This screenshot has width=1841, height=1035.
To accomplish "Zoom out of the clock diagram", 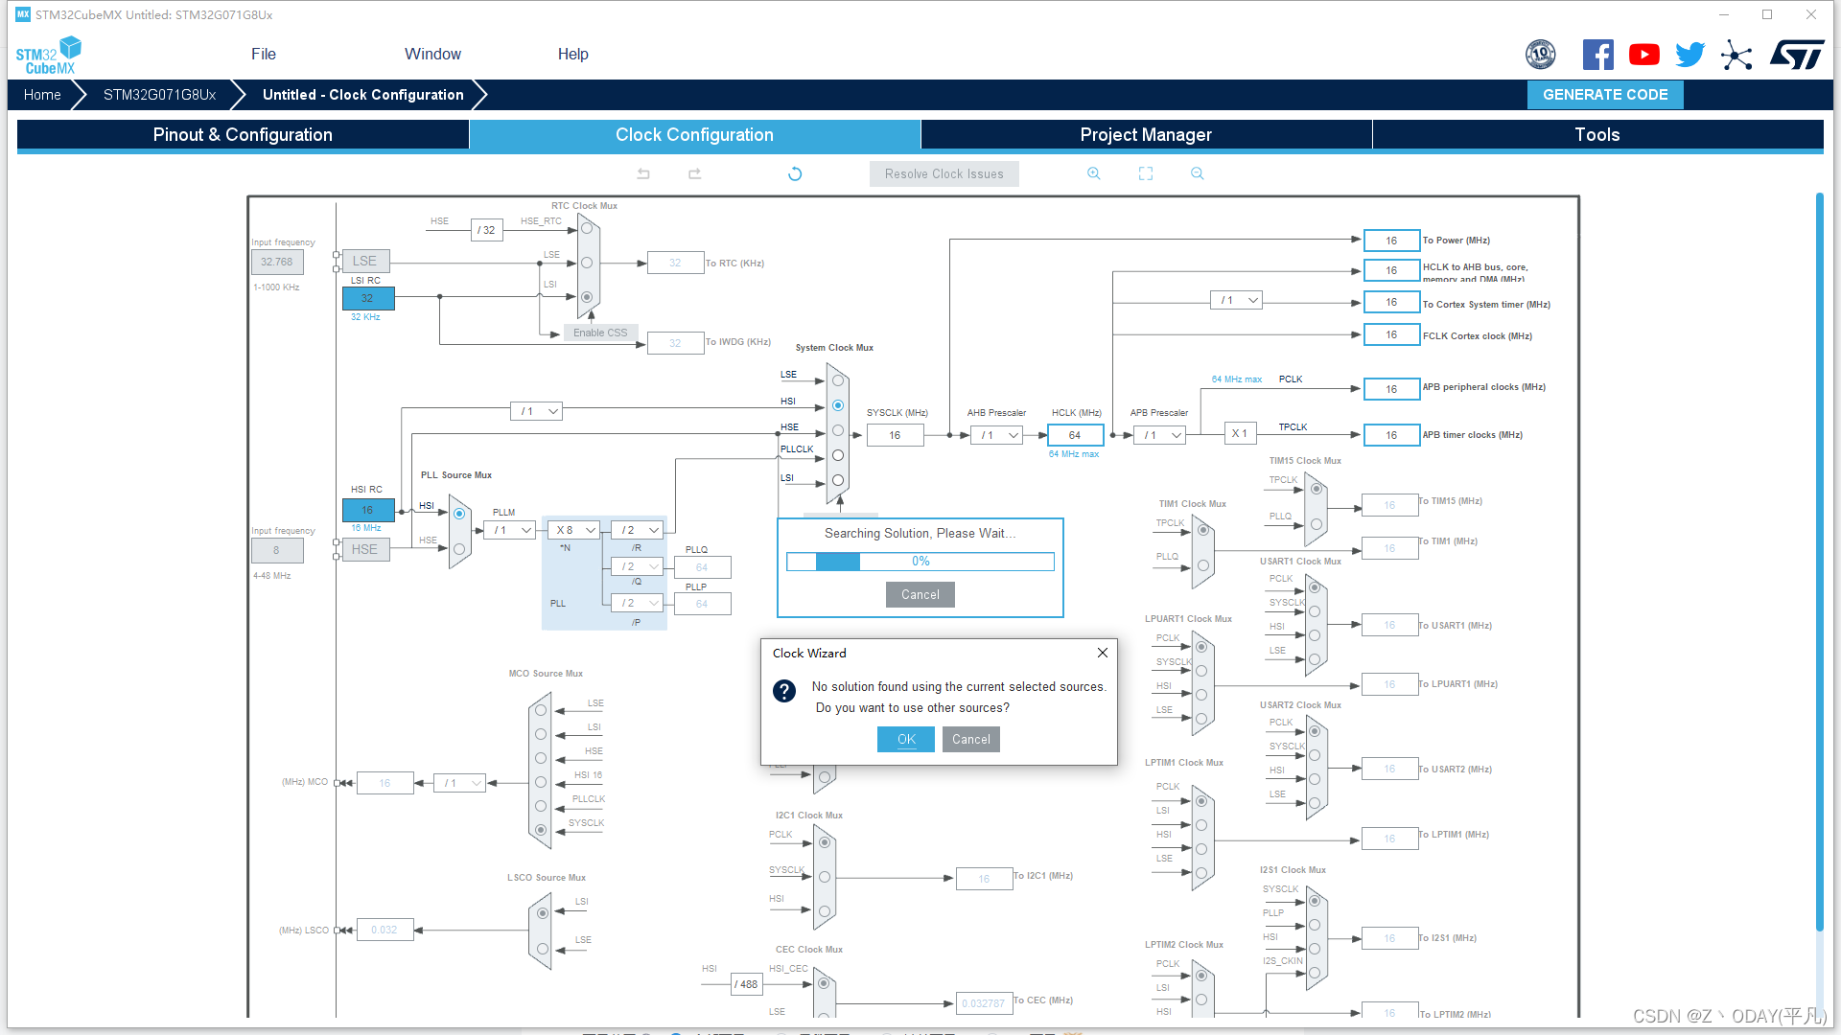I will pos(1197,173).
